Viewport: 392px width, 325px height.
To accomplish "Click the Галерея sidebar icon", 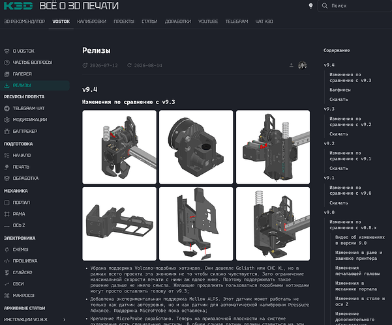I will 7,74.
